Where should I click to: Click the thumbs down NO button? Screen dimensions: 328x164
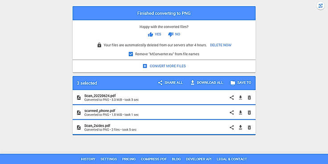[x=174, y=34]
